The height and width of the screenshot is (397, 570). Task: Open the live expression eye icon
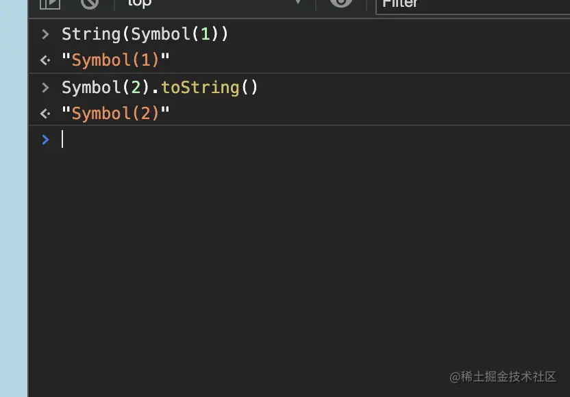tap(340, 3)
